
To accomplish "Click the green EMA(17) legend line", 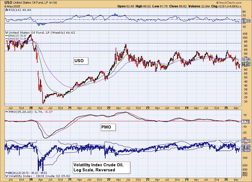I will click(7, 36).
